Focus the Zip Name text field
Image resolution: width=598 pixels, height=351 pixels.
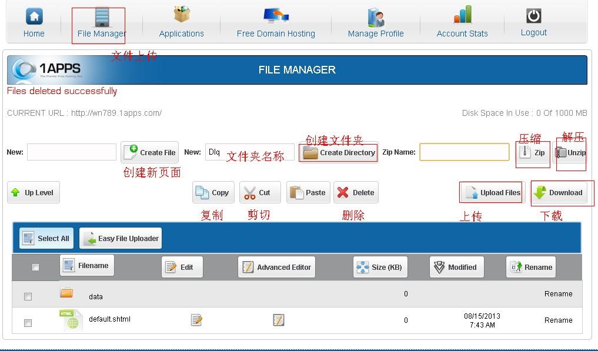pos(464,152)
